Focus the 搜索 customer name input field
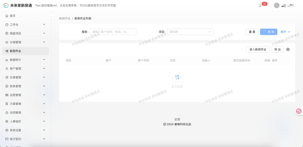This screenshot has width=303, height=147. [x=113, y=32]
